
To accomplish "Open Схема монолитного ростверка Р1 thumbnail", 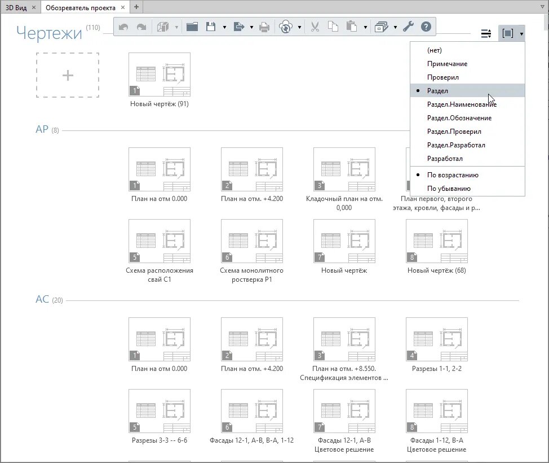I will (x=252, y=241).
